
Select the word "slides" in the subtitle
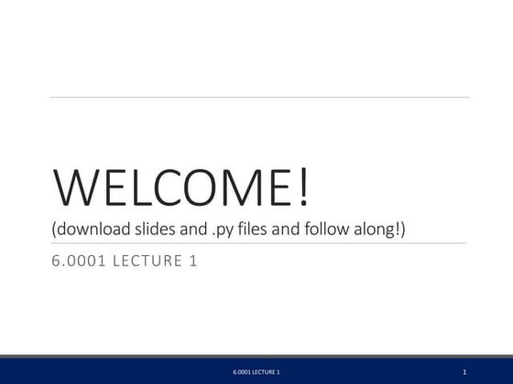click(155, 229)
